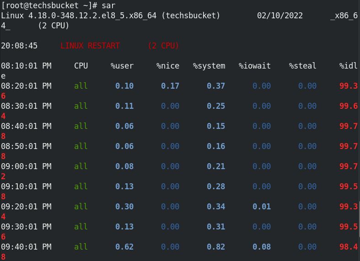Image resolution: width=360 pixels, height=261 pixels.
Task: Click %iowait value 0.00 in 08:50:01 row
Action: tap(262, 146)
